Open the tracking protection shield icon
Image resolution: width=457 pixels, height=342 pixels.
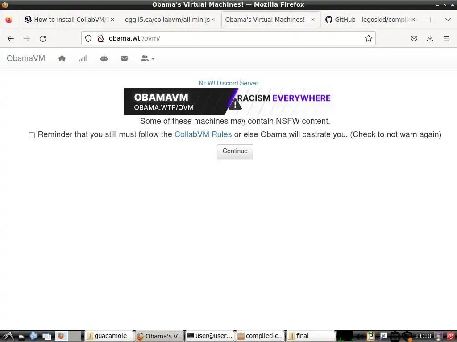[88, 38]
